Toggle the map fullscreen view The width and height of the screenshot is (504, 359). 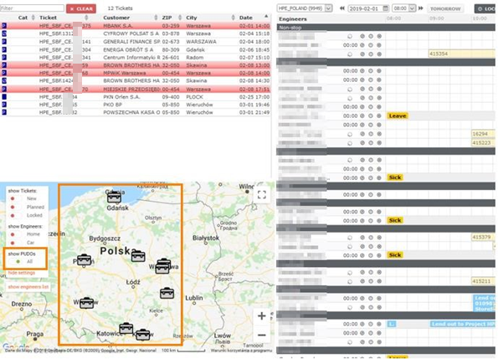(x=262, y=194)
